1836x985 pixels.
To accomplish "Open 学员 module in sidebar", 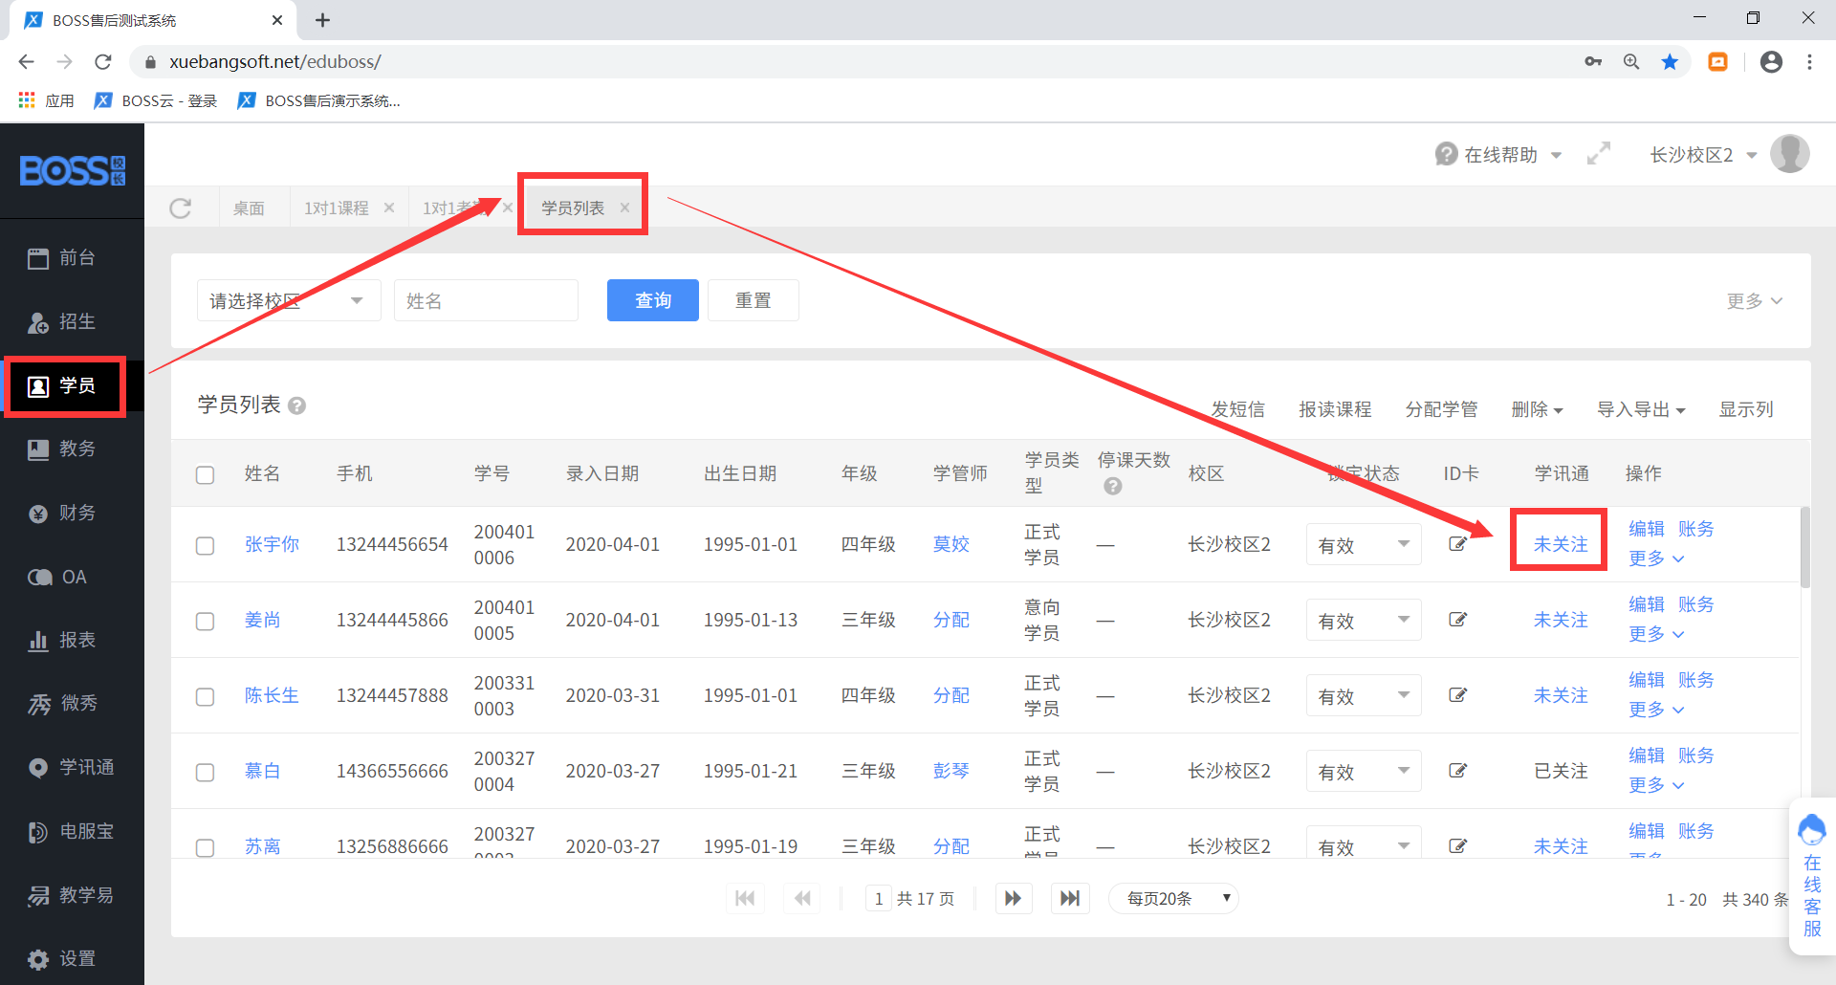I will (62, 386).
